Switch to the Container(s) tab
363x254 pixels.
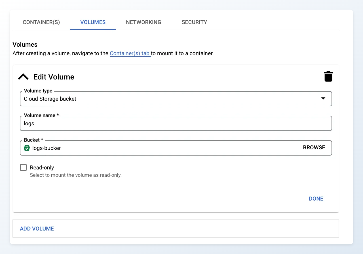(x=41, y=22)
